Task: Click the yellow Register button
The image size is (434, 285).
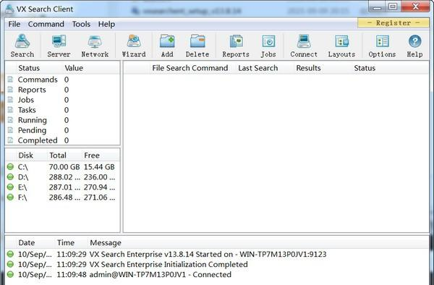Action: tap(393, 22)
